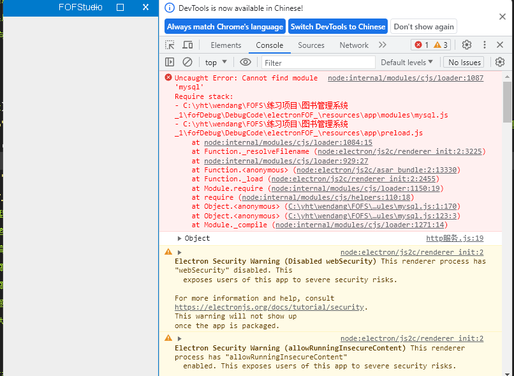514x376 pixels.
Task: Open the loader:1087 source link
Action: (406, 78)
